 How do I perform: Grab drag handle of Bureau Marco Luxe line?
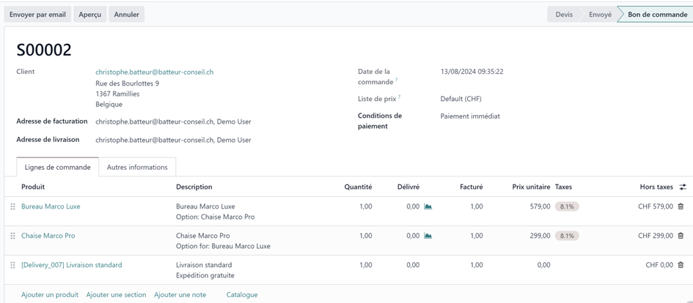tap(12, 206)
